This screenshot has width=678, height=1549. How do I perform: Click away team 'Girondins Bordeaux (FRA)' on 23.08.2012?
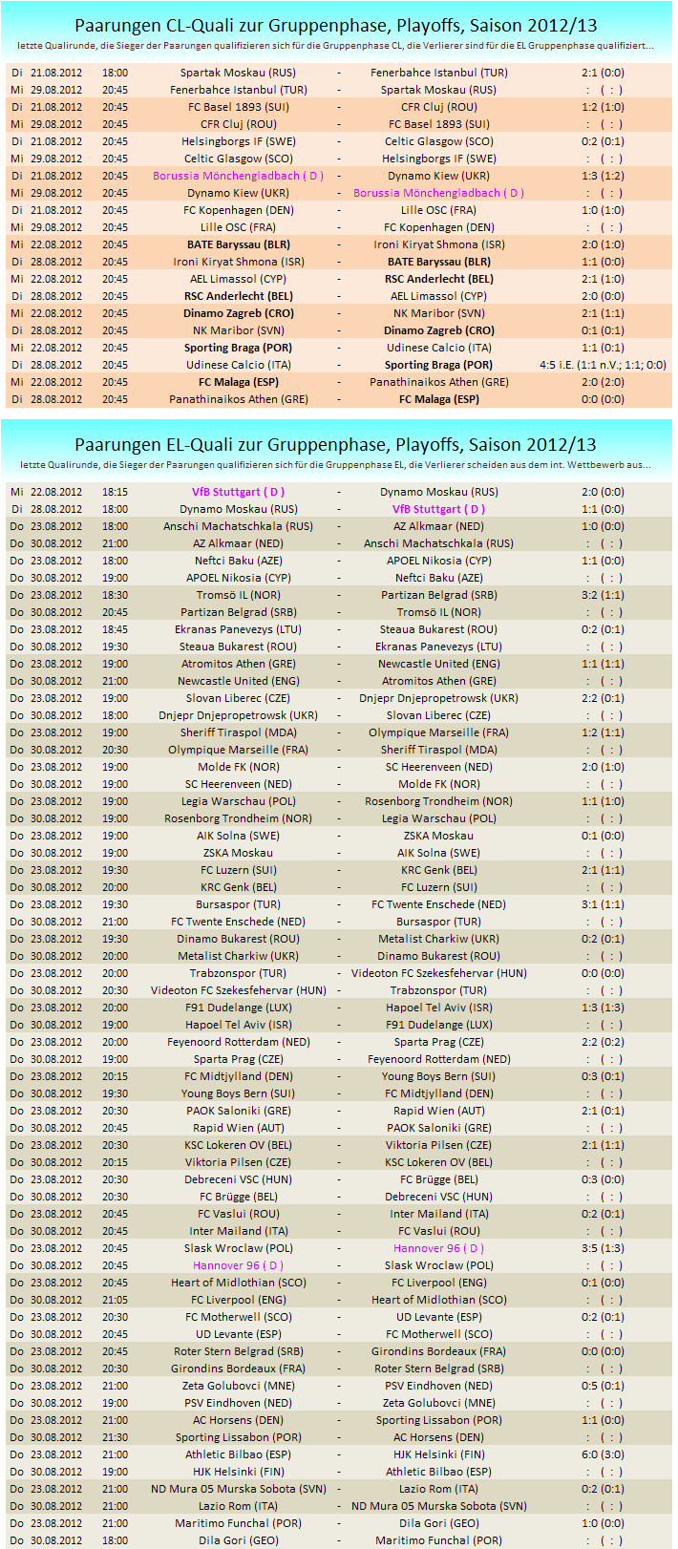(x=439, y=1351)
